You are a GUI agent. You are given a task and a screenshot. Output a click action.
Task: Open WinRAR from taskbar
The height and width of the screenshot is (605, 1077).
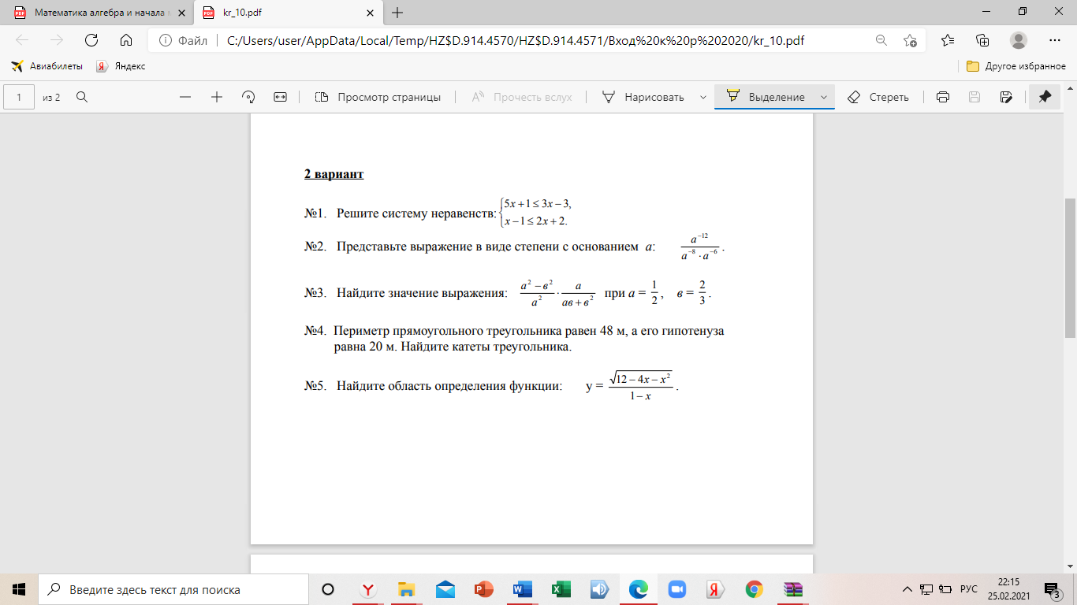point(792,589)
